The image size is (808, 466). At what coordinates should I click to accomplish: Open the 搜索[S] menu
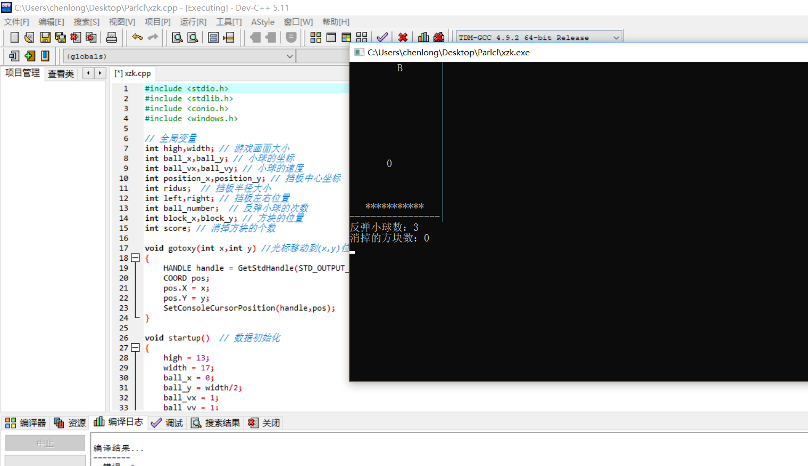point(86,22)
